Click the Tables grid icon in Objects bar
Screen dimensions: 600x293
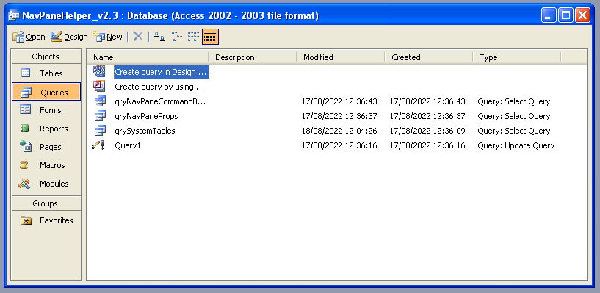click(x=26, y=73)
